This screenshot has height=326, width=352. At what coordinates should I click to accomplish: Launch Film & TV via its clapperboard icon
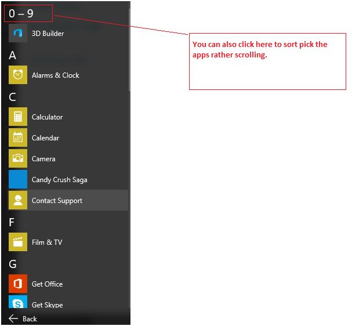(18, 242)
